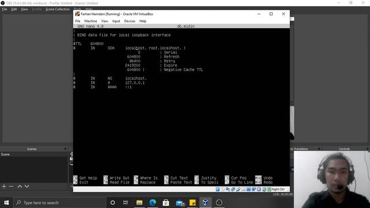Minimize the VirtualBox VM window
370x208 pixels.
pos(259,14)
